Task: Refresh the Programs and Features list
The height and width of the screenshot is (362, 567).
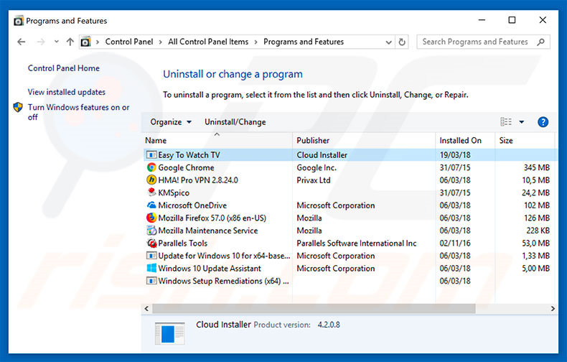Action: (x=402, y=42)
